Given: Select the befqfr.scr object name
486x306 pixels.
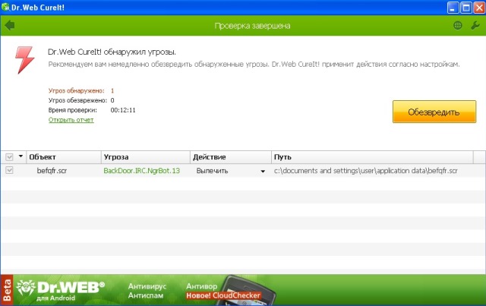Looking at the screenshot, I should click(x=52, y=171).
